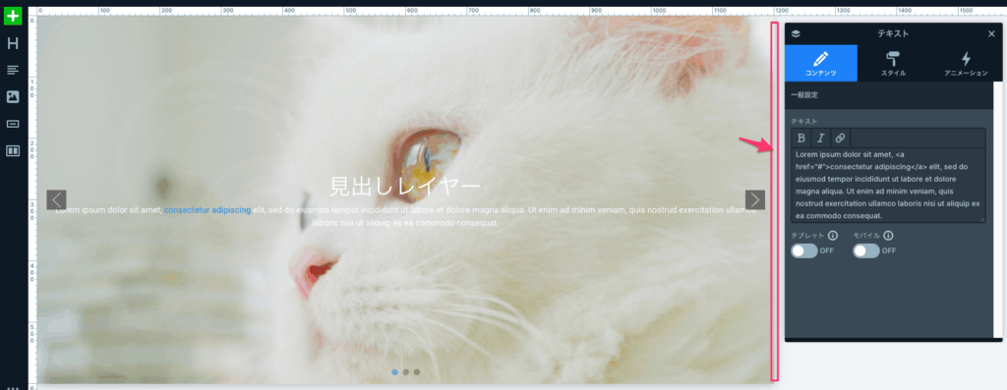Switch to the アニメーション tab
1007x390 pixels.
[x=966, y=64]
